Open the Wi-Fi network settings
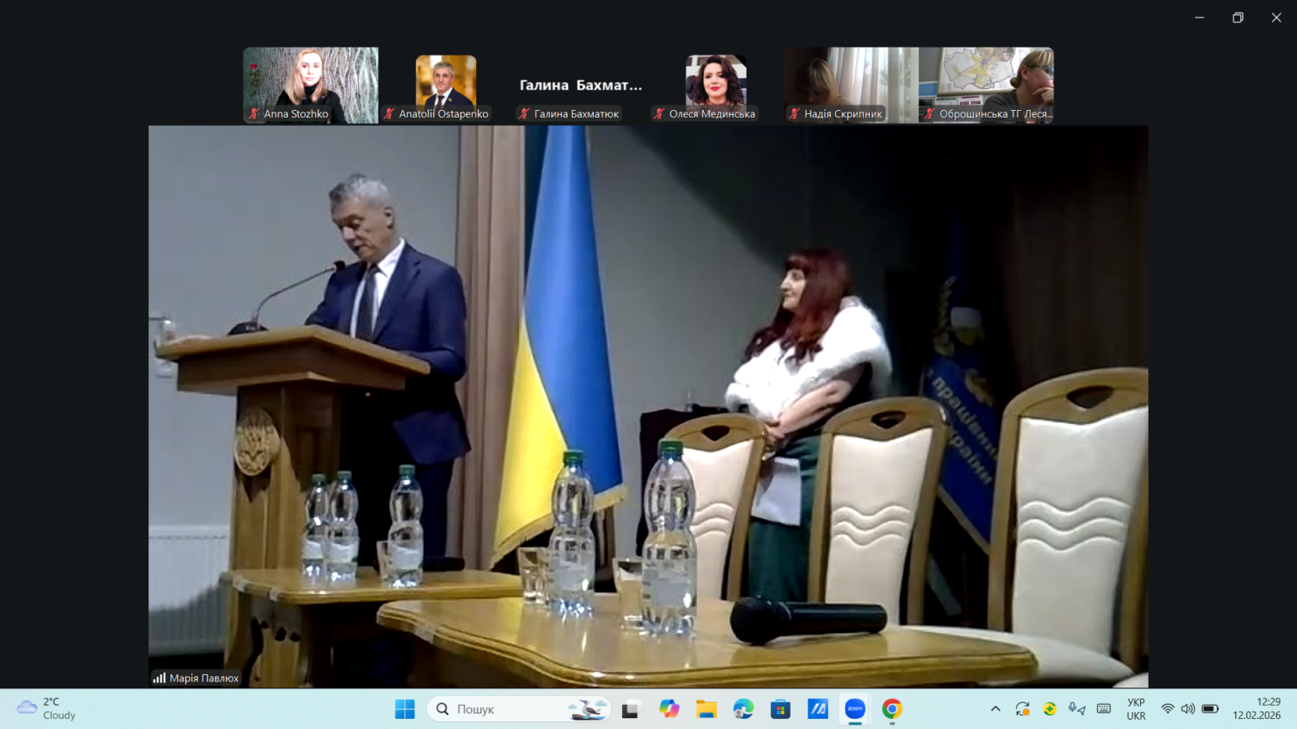Viewport: 1297px width, 729px height. coord(1167,709)
